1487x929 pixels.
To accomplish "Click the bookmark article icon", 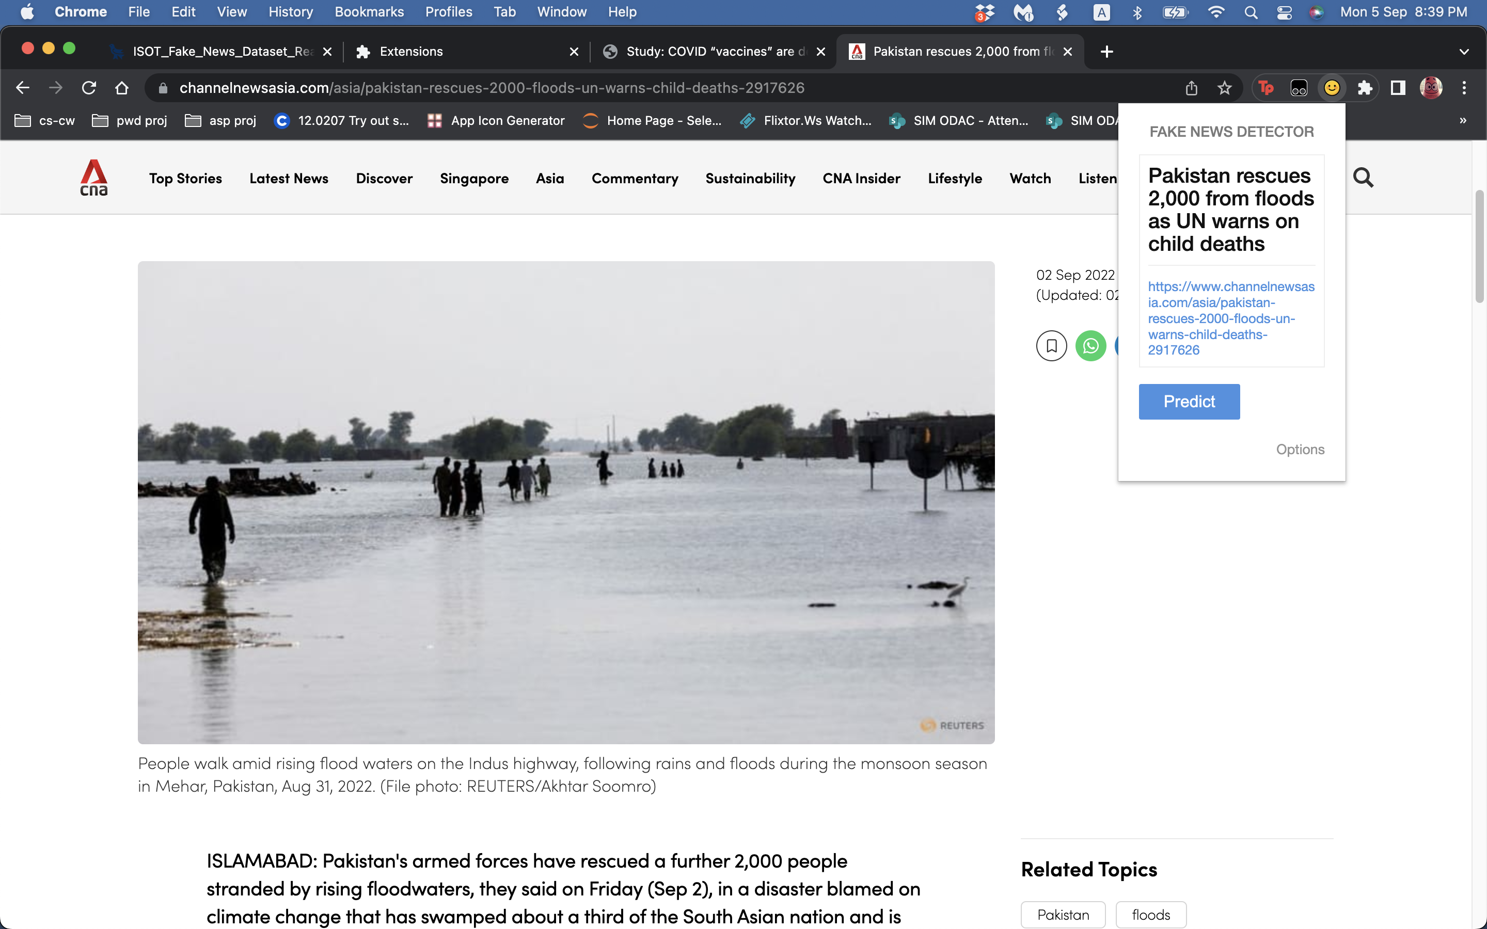I will coord(1051,346).
